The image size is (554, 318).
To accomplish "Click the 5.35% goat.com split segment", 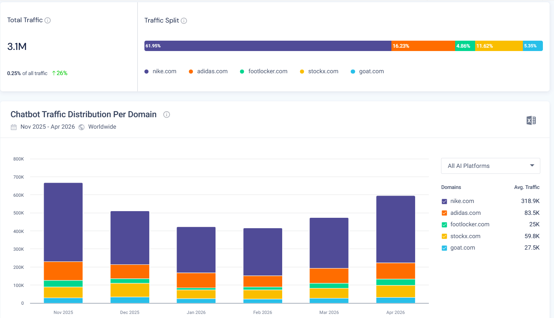I will point(533,46).
